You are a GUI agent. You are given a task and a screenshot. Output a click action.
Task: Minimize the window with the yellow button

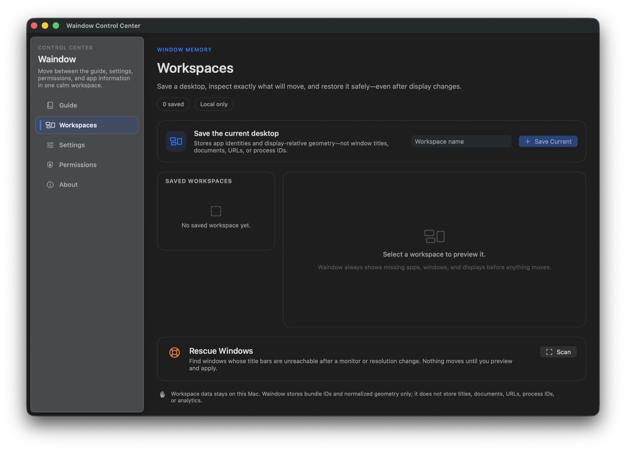click(45, 25)
